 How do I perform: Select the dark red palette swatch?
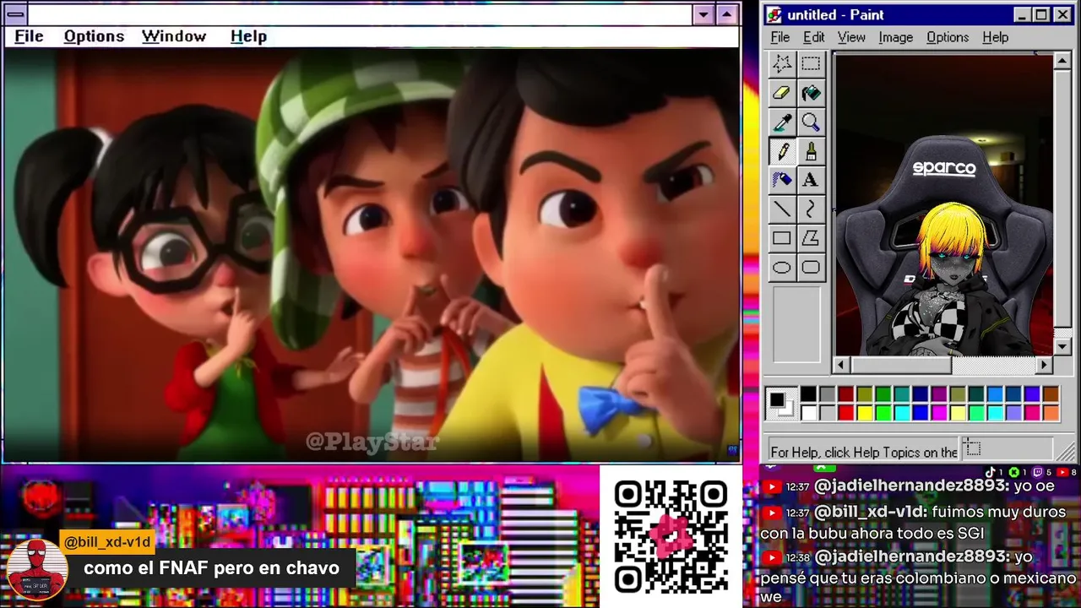[846, 394]
